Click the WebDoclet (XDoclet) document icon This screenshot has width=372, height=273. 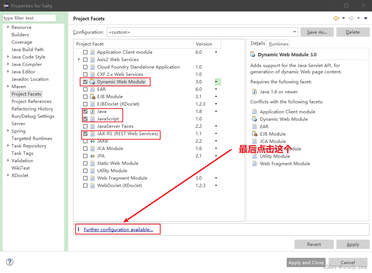[x=92, y=186]
